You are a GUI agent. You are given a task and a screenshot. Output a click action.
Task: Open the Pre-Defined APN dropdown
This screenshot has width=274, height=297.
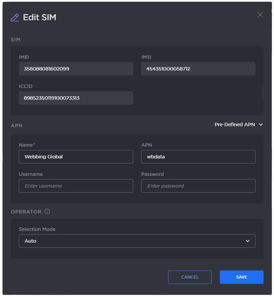pos(239,125)
